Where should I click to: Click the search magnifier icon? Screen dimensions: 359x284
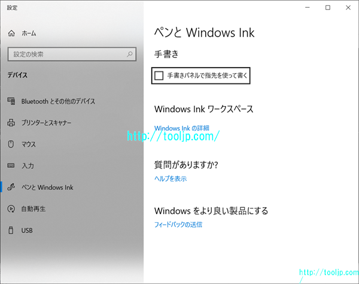(130, 54)
